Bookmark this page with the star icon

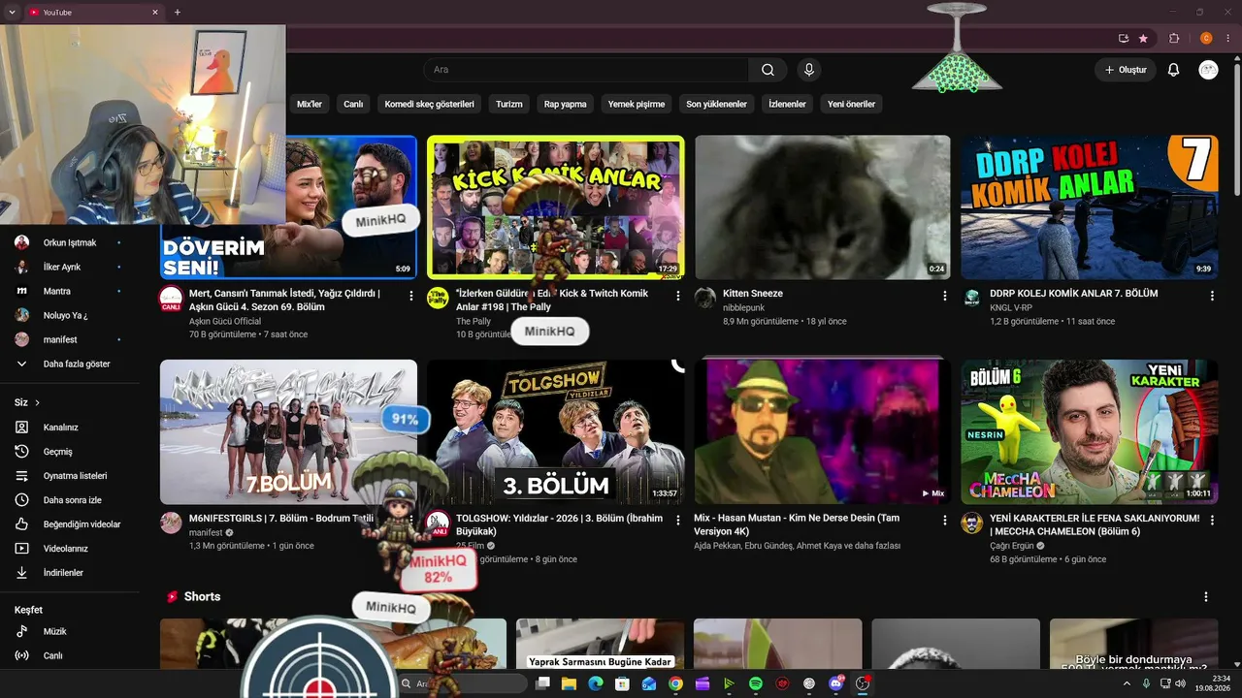(1143, 39)
